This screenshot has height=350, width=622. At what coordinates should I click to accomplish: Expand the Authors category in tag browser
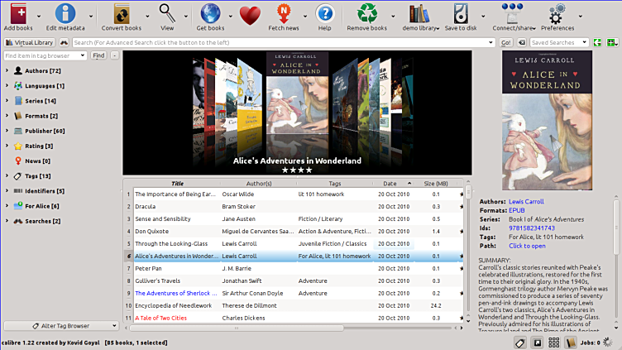(7, 71)
